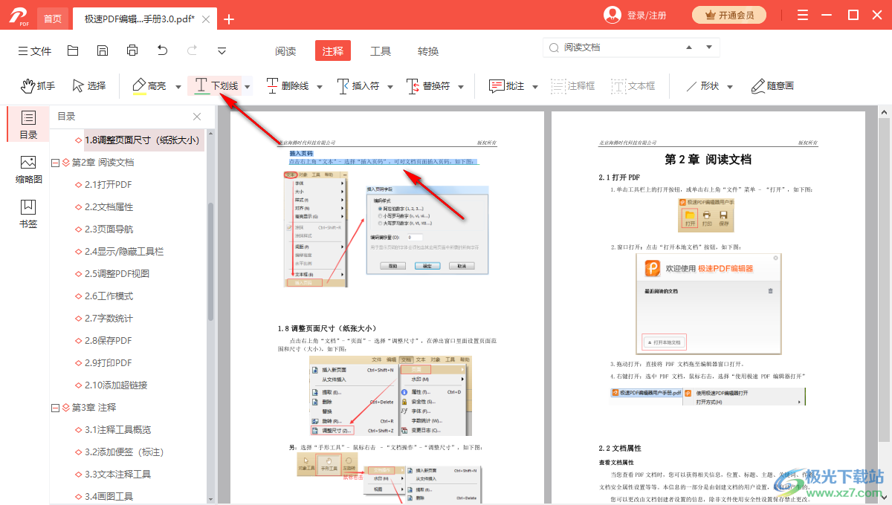Click the 开通会员 membership button

coord(729,15)
